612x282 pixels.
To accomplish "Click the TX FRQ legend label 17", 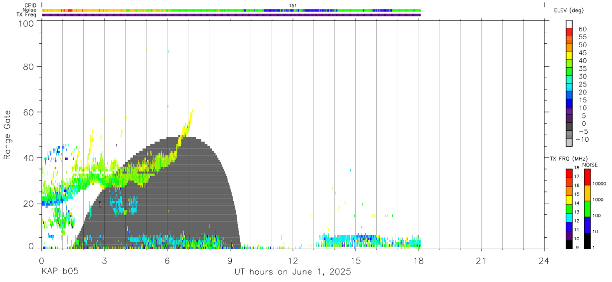I will click(x=577, y=177).
